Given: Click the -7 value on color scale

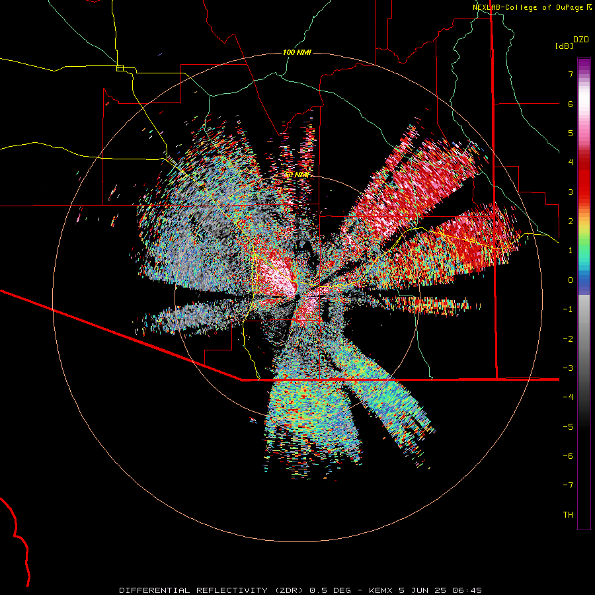Looking at the screenshot, I should tap(568, 485).
